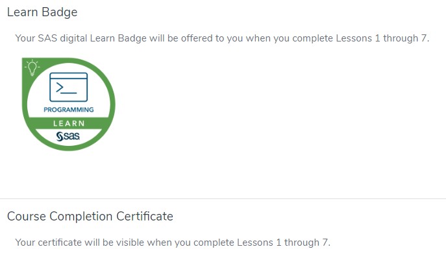Click the horizontal divider between sections
446x273 pixels.
pos(223,198)
